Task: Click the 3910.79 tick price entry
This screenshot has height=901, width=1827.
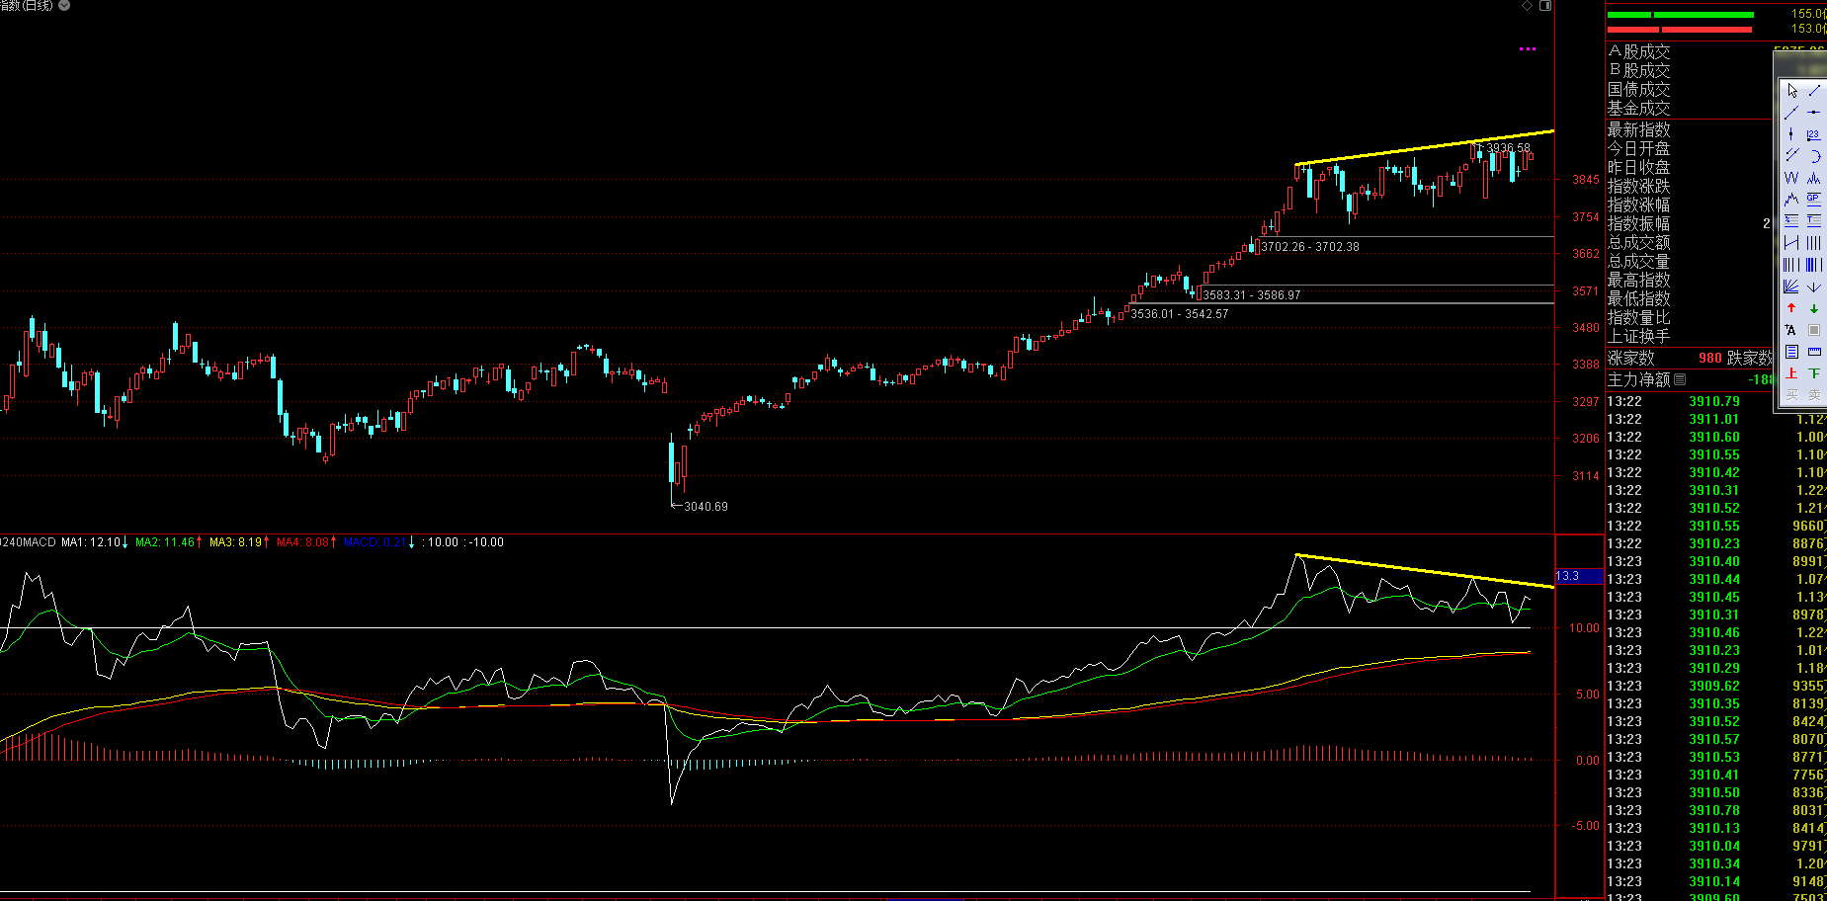Action: [x=1714, y=401]
